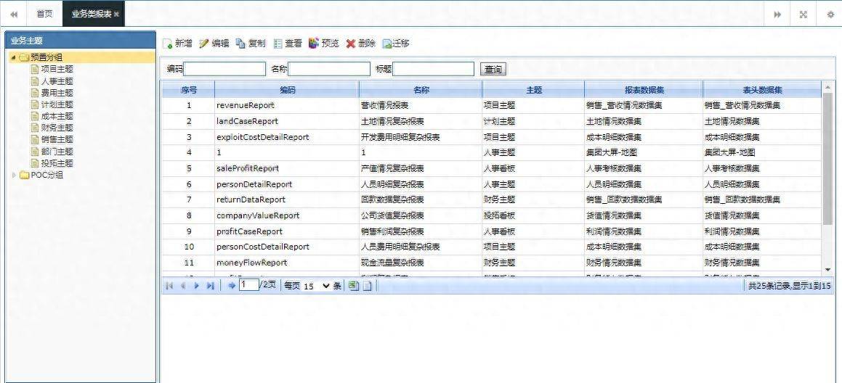Select the companyValueReport row
Image resolution: width=842 pixels, height=383 pixels.
(491, 215)
